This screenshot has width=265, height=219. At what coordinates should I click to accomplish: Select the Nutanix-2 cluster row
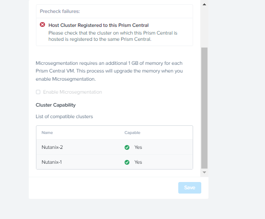(115, 147)
